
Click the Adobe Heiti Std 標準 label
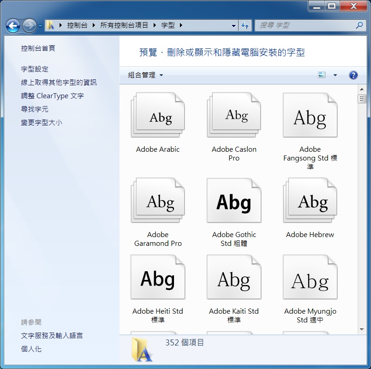(x=158, y=315)
